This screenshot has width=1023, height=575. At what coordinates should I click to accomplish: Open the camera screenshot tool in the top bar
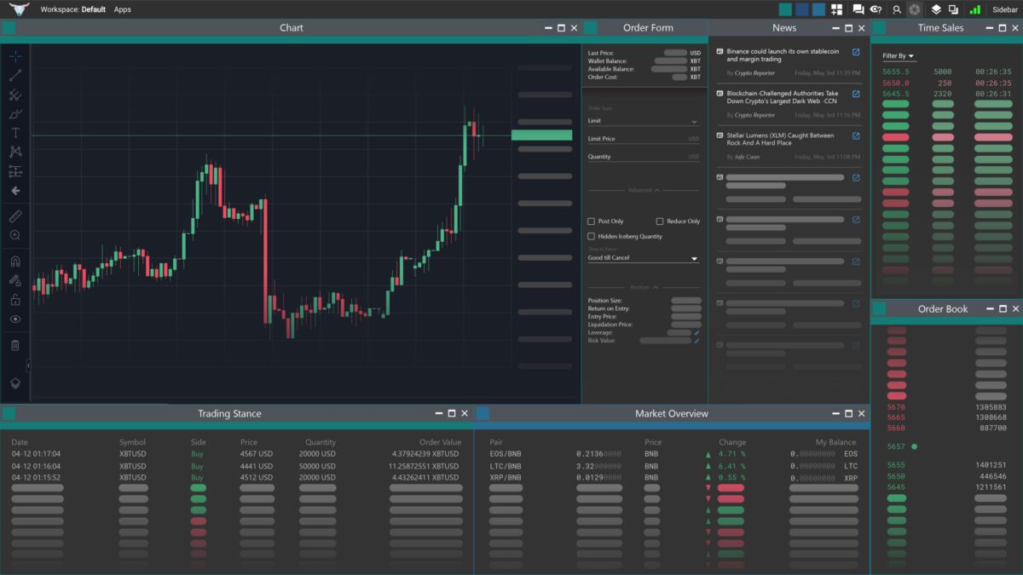[915, 9]
